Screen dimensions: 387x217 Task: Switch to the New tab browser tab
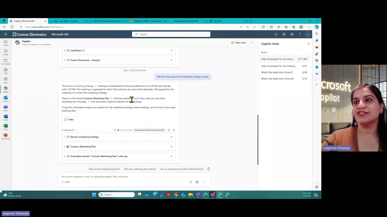tap(227, 21)
